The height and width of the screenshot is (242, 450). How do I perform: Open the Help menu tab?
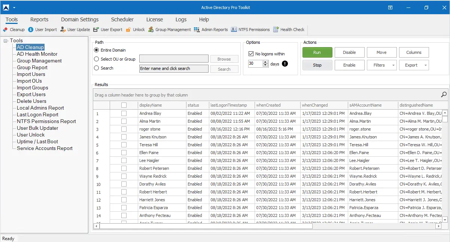(204, 19)
